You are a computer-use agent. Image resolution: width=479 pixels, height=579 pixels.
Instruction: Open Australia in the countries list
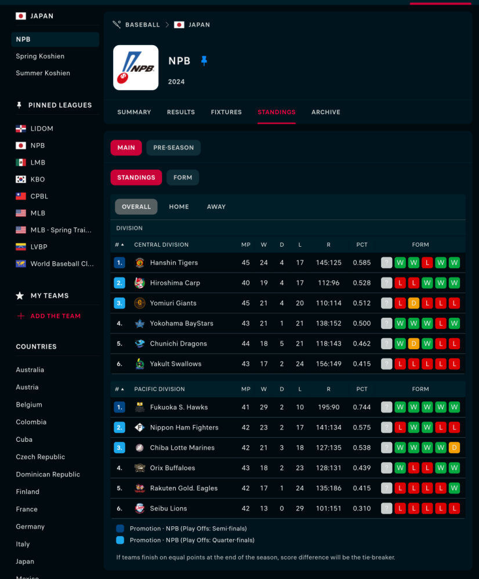click(30, 369)
